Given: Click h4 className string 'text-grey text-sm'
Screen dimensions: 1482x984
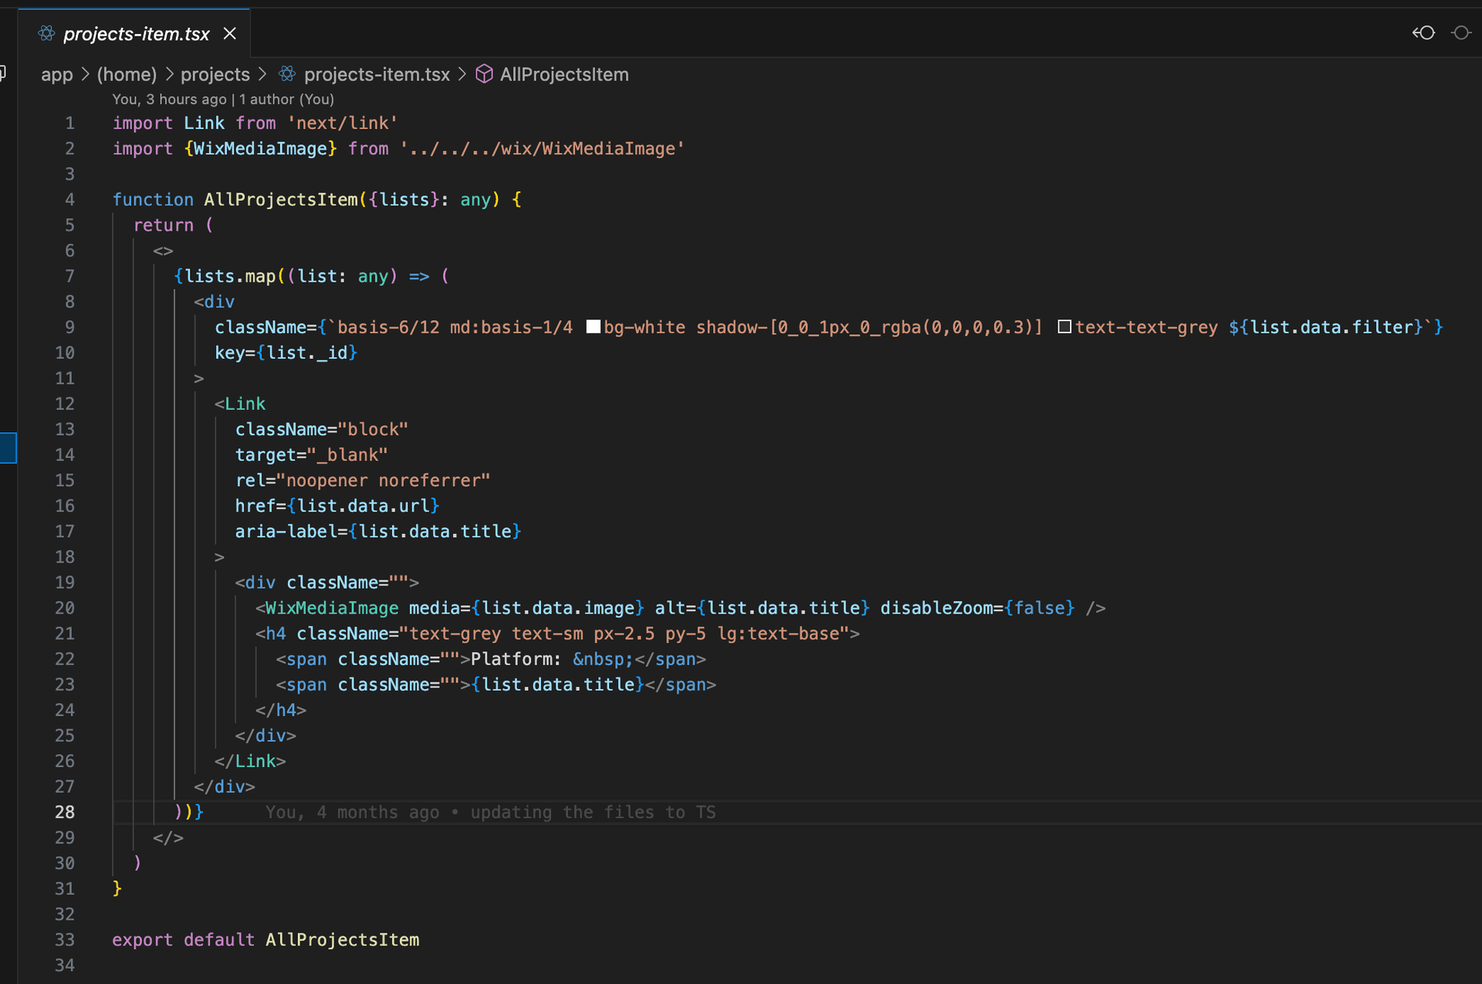Looking at the screenshot, I should (496, 634).
